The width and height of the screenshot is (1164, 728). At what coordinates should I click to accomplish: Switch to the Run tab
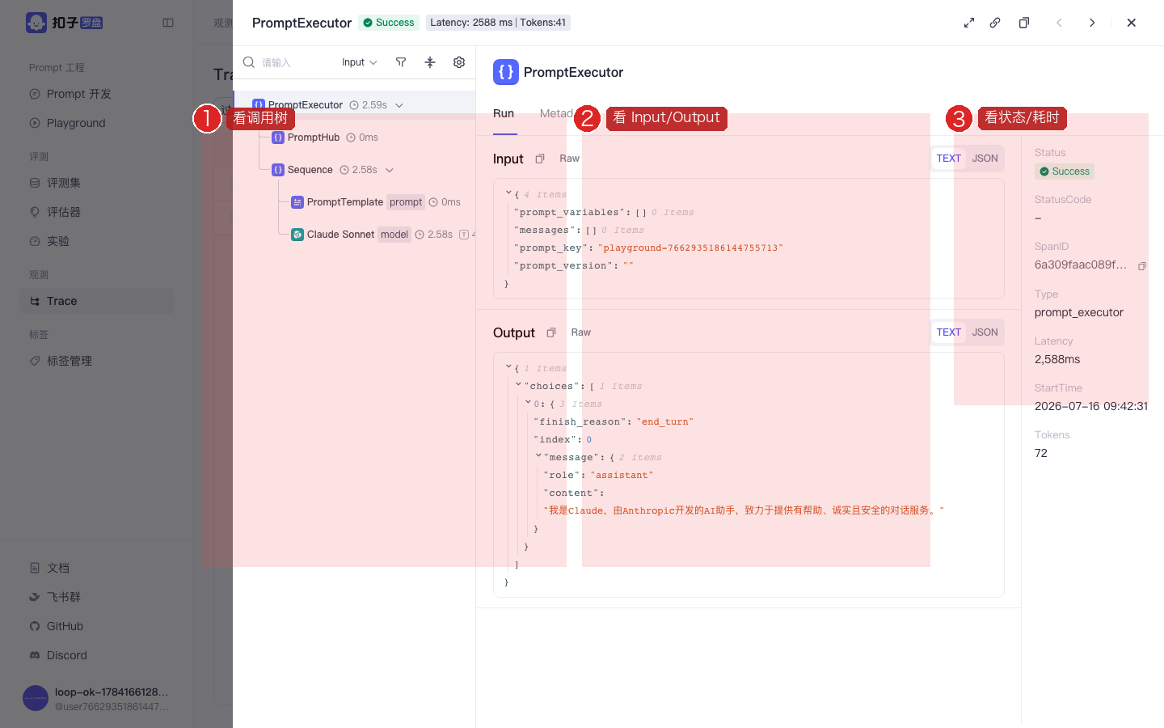point(504,113)
